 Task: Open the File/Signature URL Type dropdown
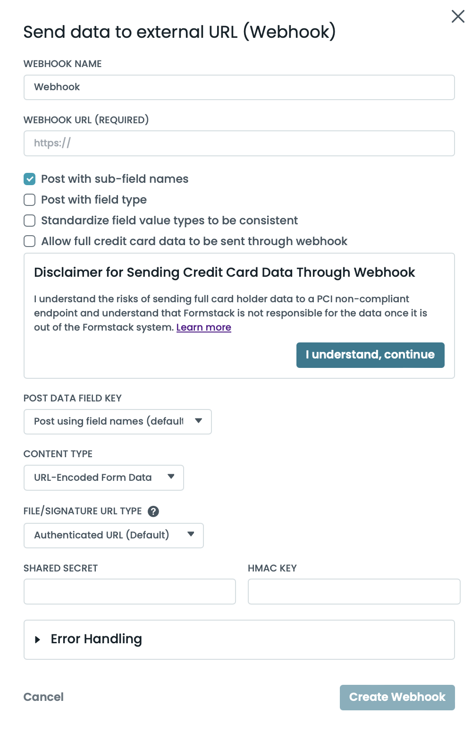tap(113, 536)
